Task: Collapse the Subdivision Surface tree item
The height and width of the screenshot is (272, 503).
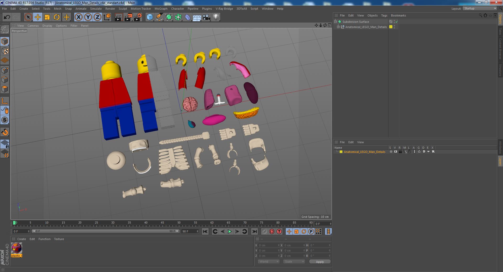Action: pos(335,22)
